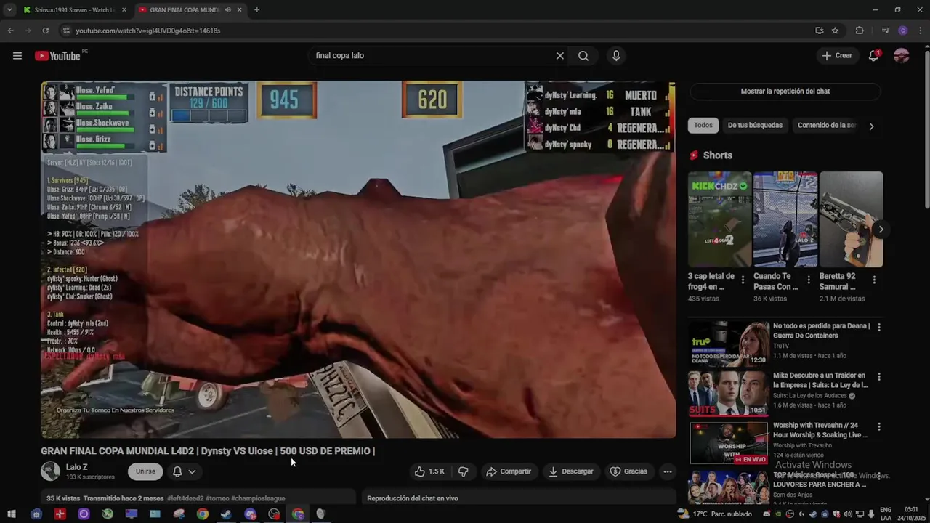
Task: Open notification bell preferences dropdown
Action: coord(184,471)
